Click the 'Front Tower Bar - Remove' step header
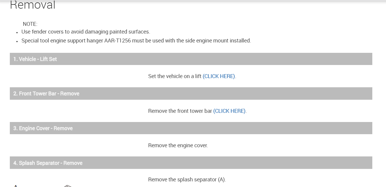The image size is (386, 187). click(46, 93)
